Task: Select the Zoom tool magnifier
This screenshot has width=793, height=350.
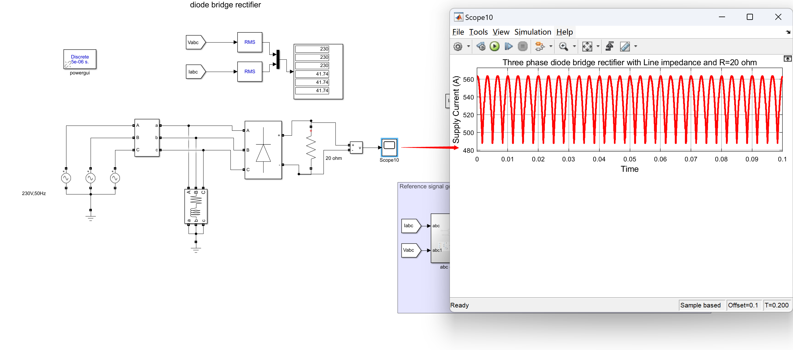Action: tap(563, 47)
